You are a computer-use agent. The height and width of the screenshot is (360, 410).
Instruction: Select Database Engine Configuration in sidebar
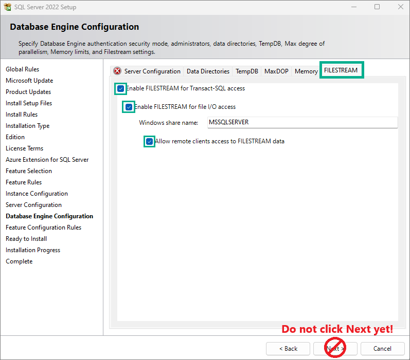(49, 216)
